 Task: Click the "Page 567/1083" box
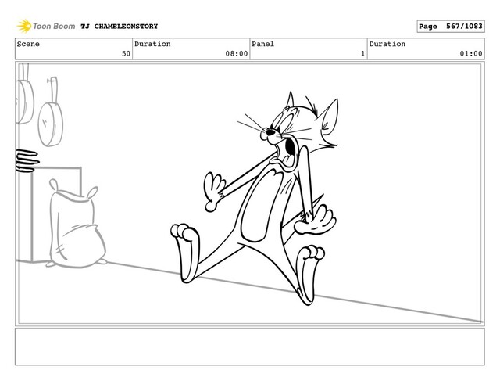(x=451, y=26)
